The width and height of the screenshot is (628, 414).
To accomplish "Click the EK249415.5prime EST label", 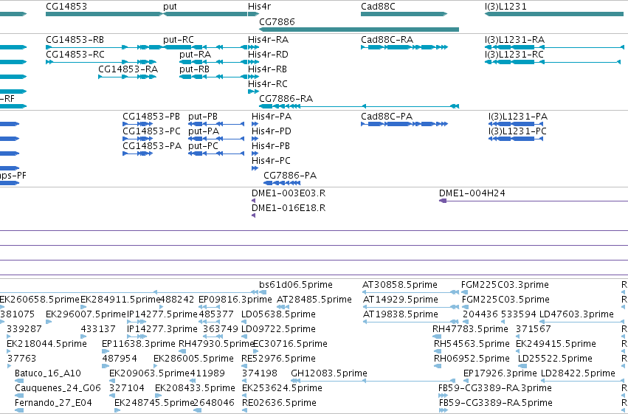I will [556, 345].
